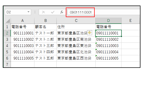
Task: Select column E header
Action: point(131,21)
